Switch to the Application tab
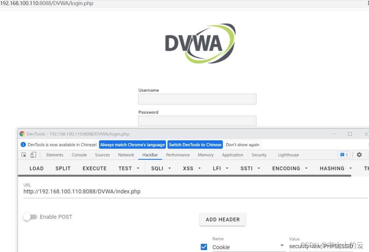Viewport: 369px width, 252px height. 233,155
